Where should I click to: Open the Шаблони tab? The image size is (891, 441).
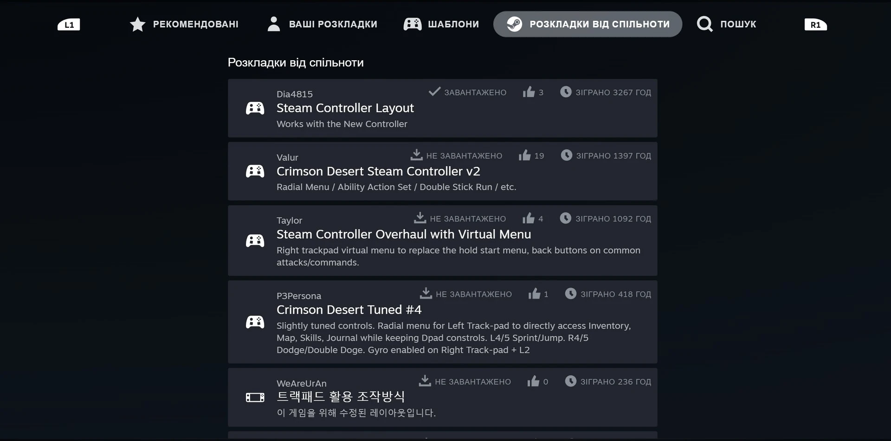[441, 24]
